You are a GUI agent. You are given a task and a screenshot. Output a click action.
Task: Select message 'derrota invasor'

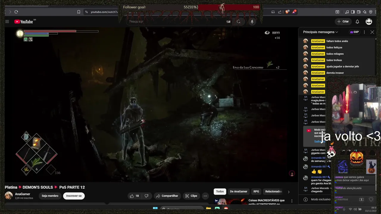[x=335, y=73]
